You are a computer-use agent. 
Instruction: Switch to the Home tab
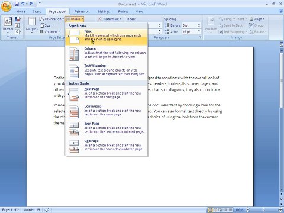point(21,12)
